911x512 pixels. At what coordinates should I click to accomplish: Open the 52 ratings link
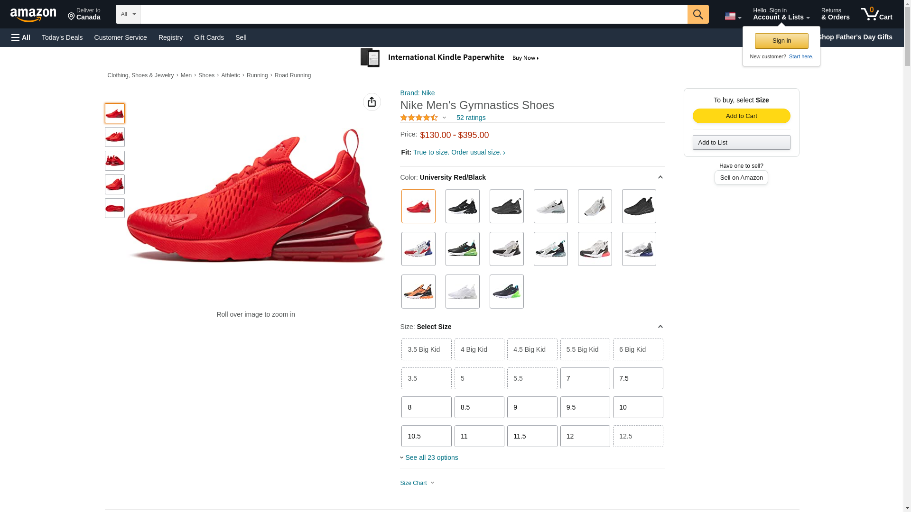click(471, 118)
